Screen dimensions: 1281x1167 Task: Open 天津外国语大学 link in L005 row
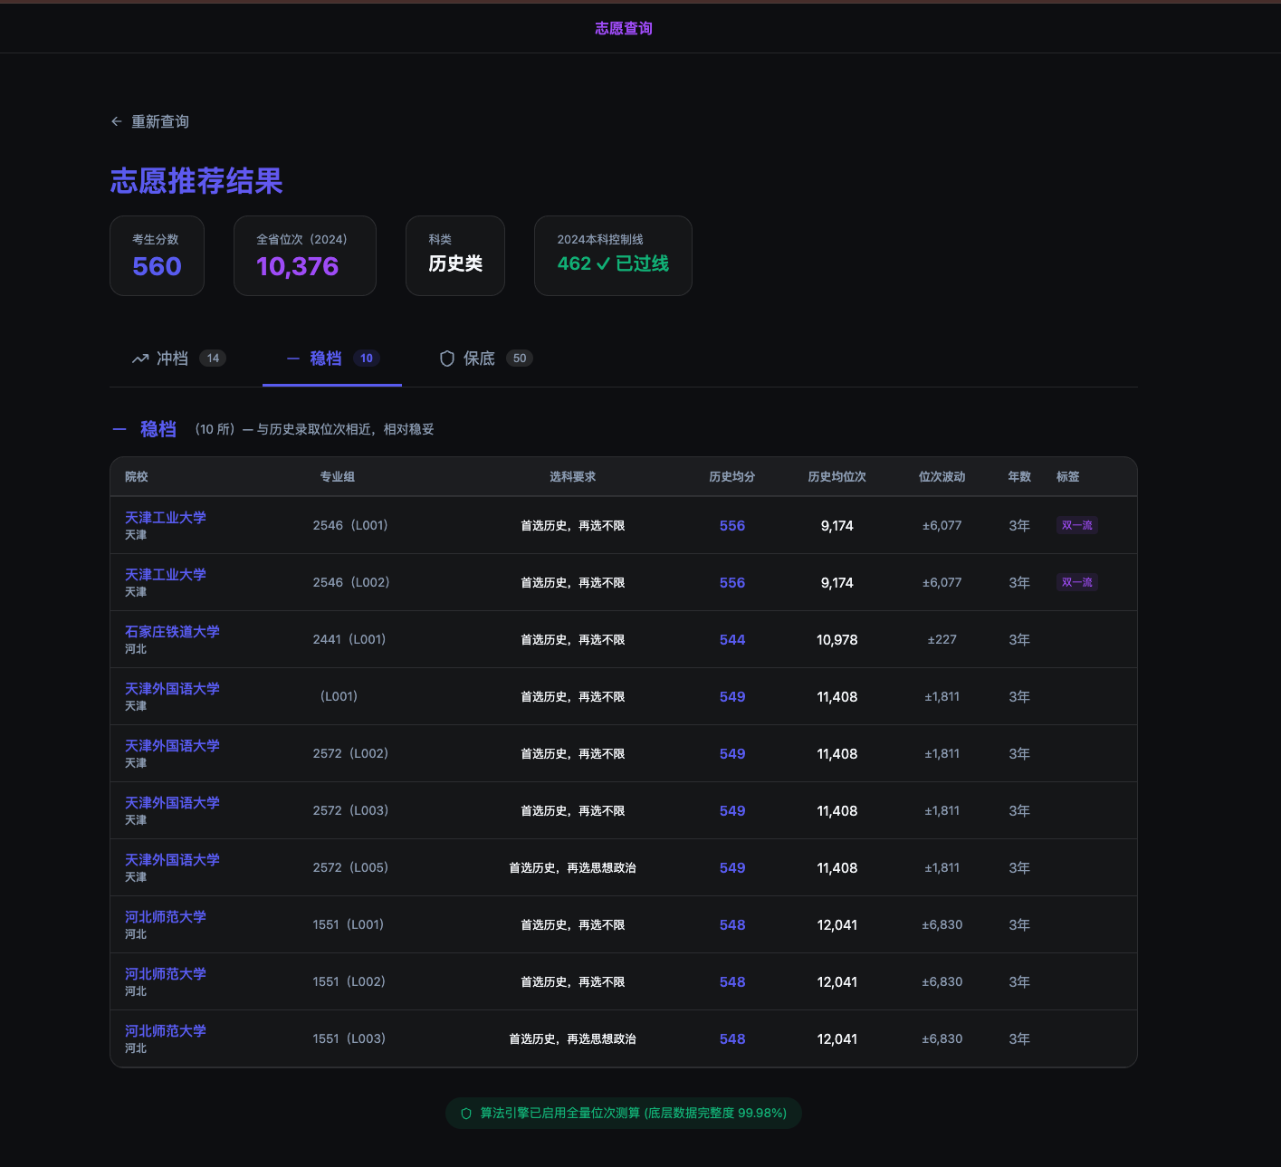(172, 859)
